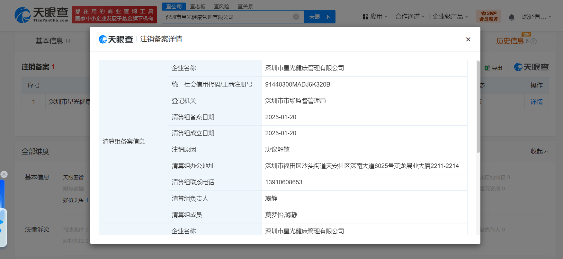
Task: Click the 决议解散 cancellation reason value
Action: point(277,150)
